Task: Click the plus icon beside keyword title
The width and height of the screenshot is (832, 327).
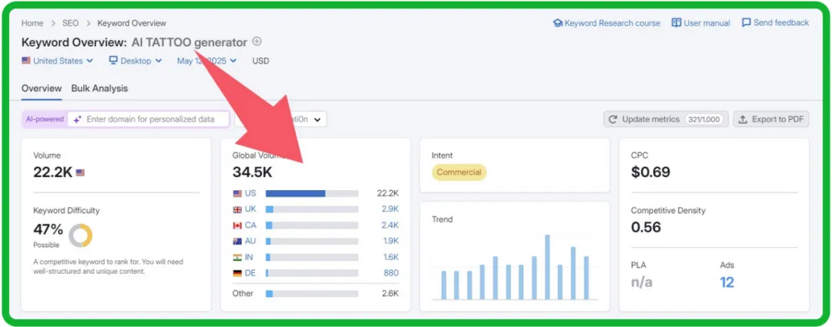Action: point(257,42)
